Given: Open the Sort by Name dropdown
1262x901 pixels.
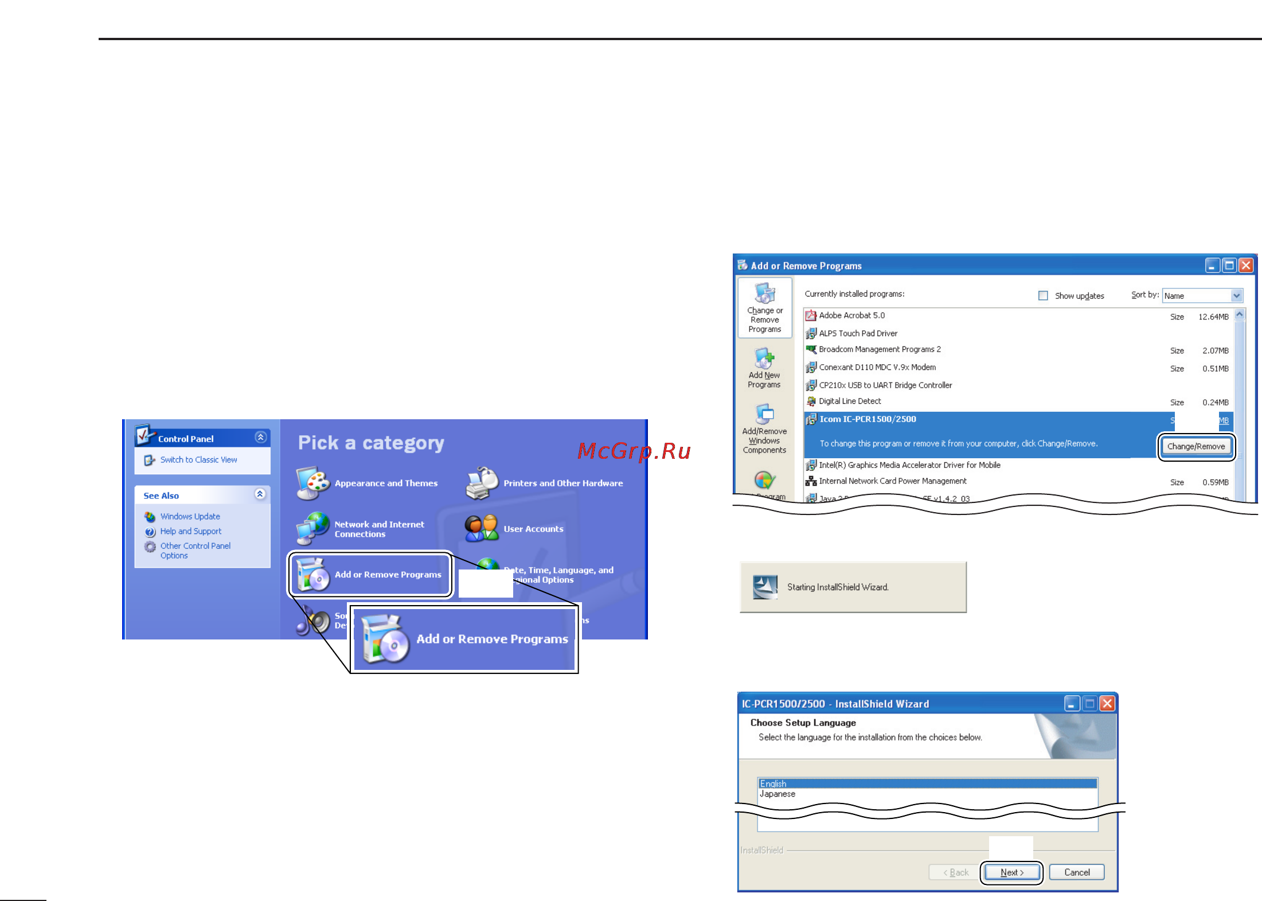Looking at the screenshot, I should point(1236,295).
